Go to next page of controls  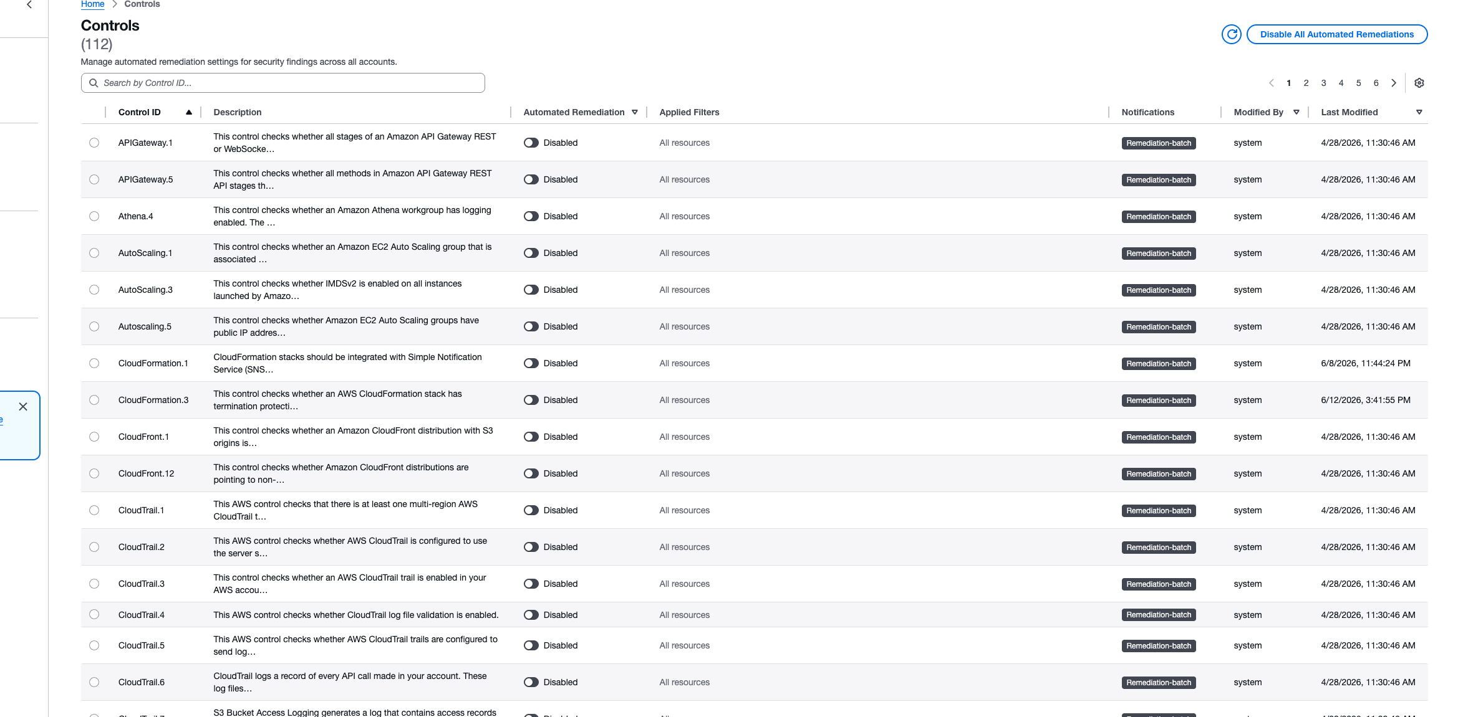(1393, 83)
